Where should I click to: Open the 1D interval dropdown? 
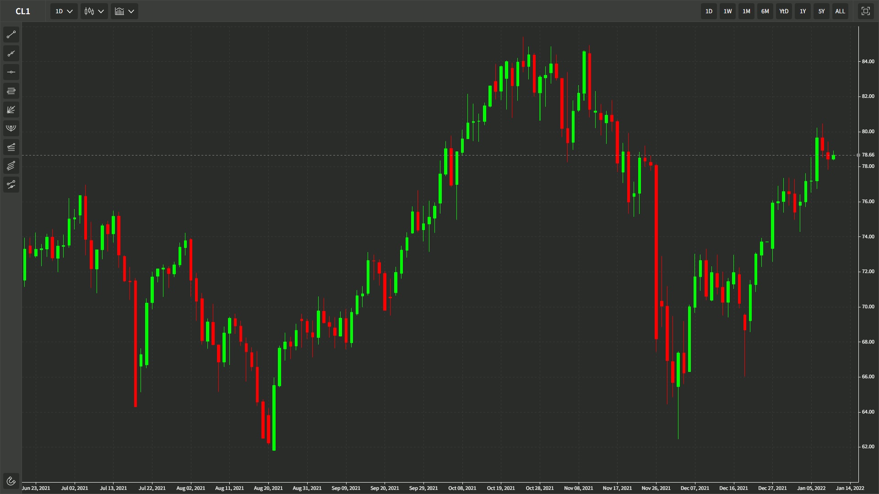point(64,11)
